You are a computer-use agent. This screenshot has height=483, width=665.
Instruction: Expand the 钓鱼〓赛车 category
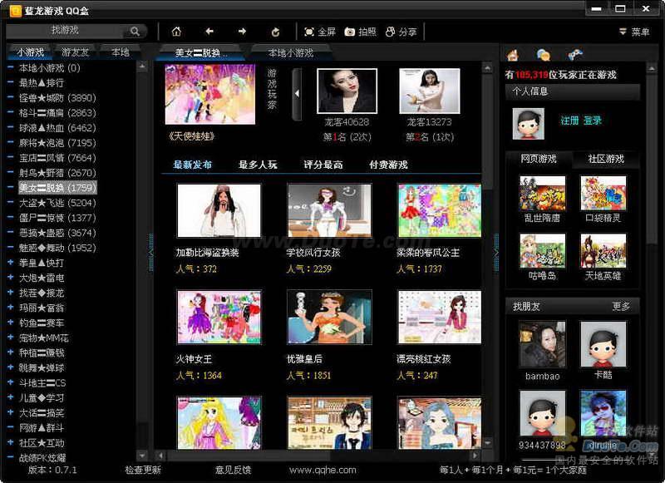(11, 323)
